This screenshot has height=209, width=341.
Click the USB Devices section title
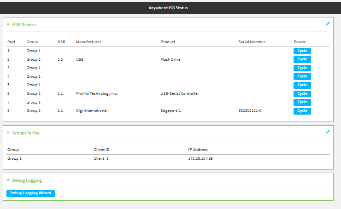coord(24,25)
